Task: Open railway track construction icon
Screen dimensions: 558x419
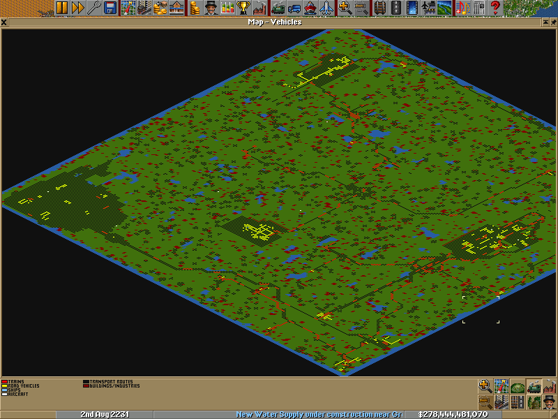Action: [379, 8]
